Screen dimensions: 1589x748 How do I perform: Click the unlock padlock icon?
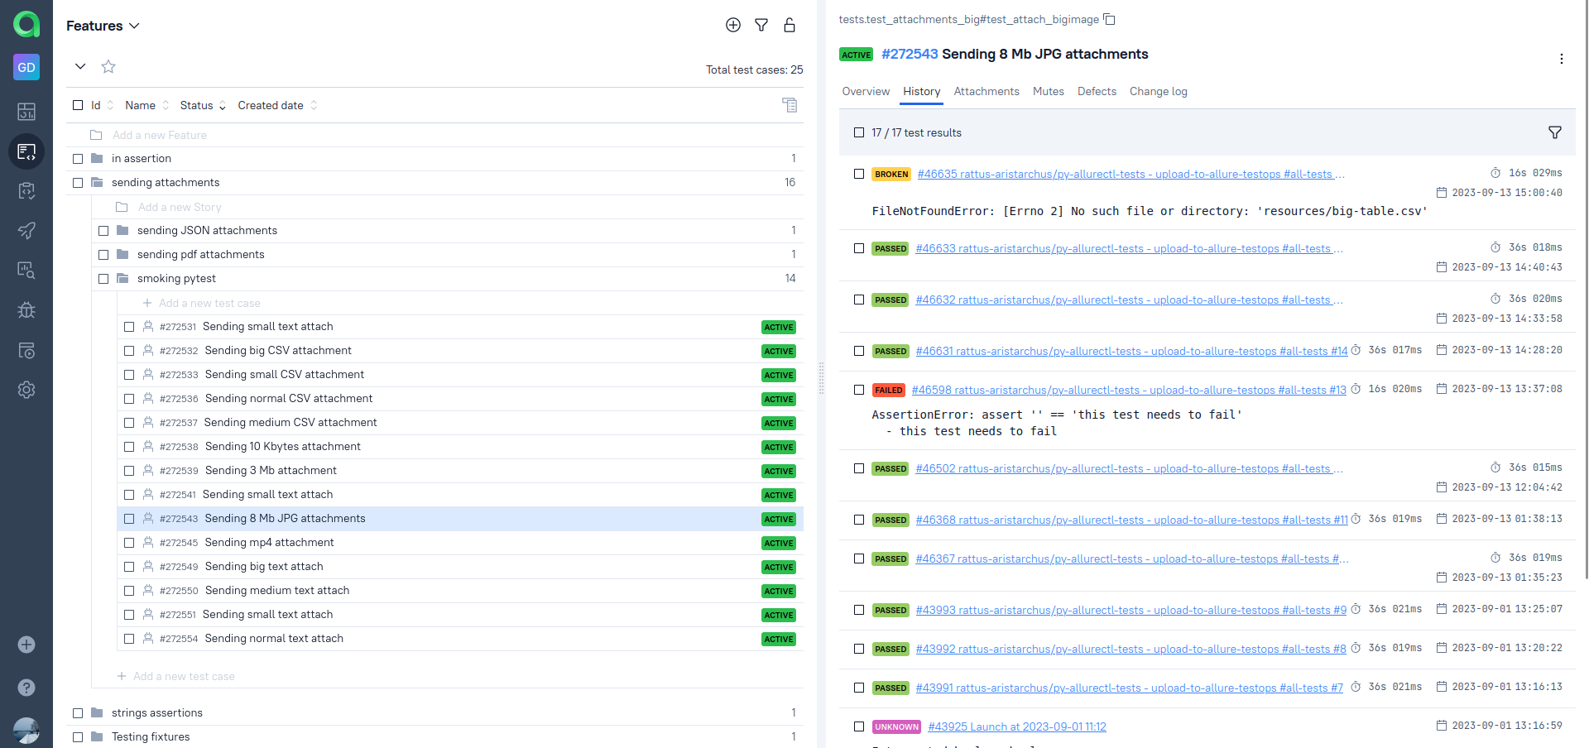(x=789, y=25)
